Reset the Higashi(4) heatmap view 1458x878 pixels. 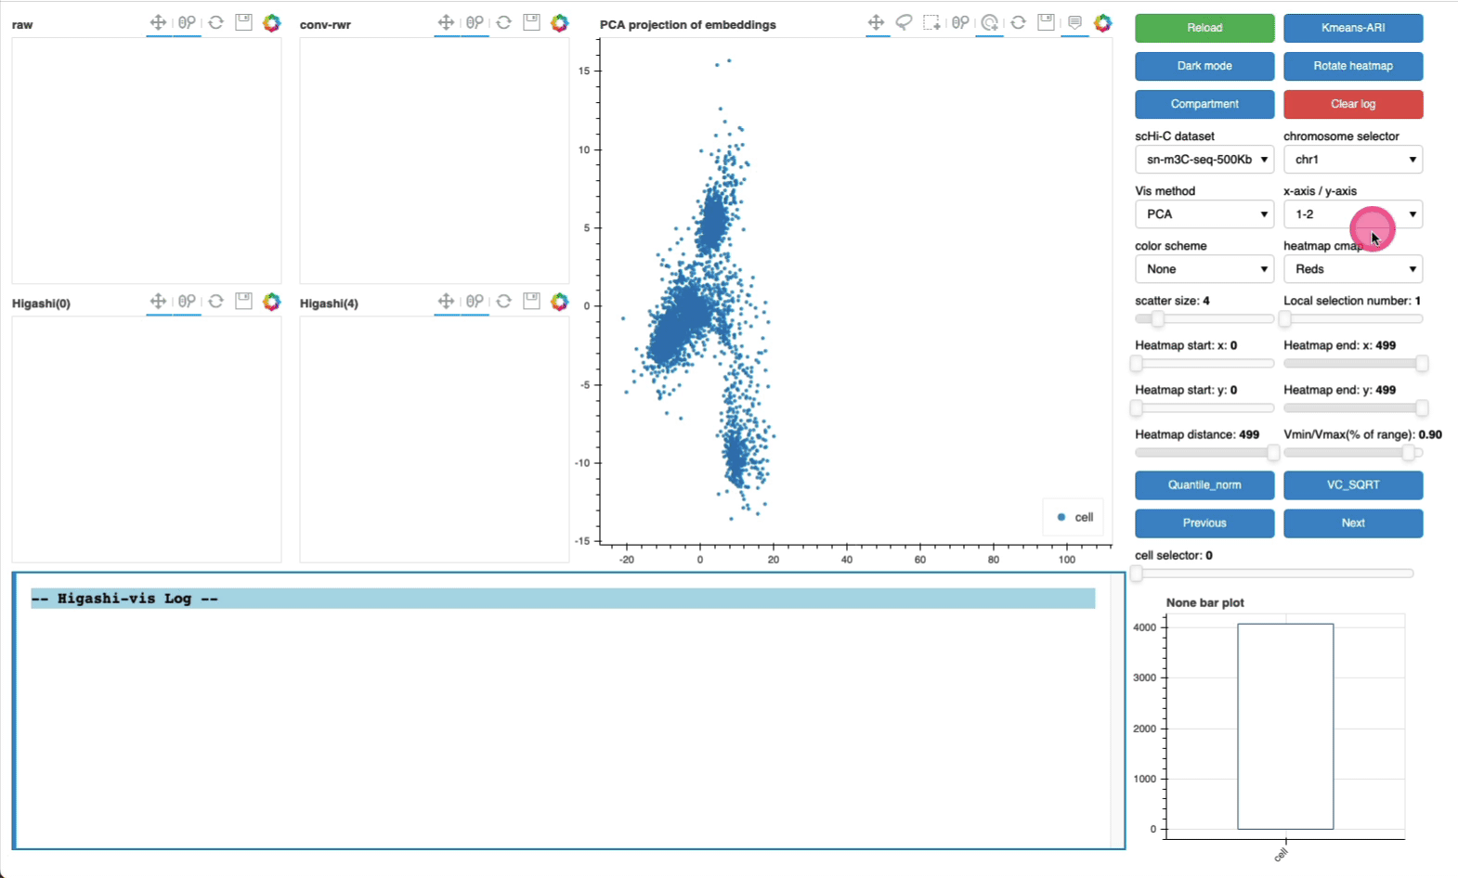(x=504, y=301)
